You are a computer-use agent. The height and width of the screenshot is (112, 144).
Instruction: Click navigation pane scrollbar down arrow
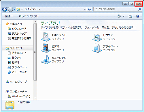pos(35,98)
